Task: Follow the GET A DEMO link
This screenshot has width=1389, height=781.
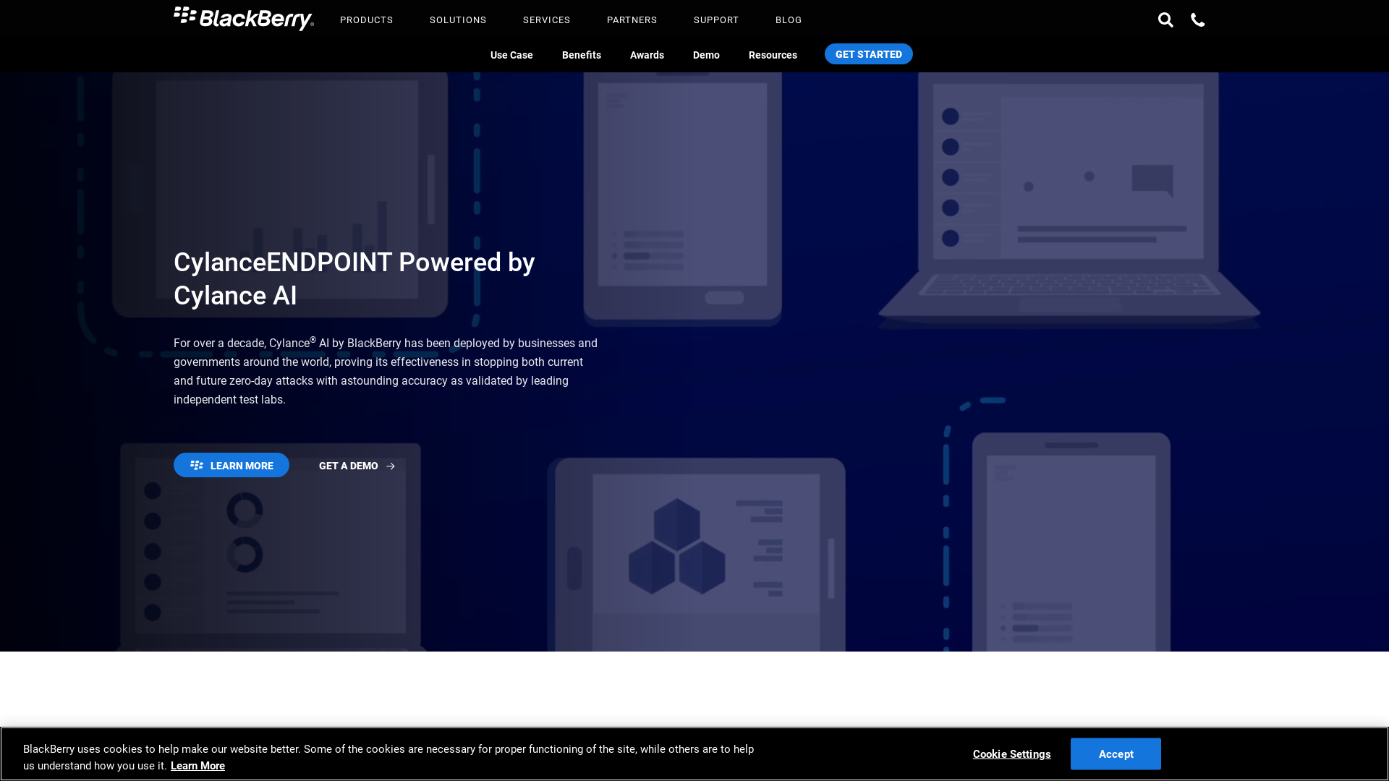Action: [357, 466]
